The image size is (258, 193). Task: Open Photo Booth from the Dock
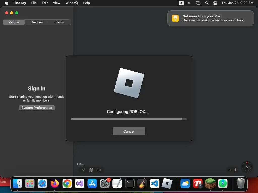[x=198, y=183]
